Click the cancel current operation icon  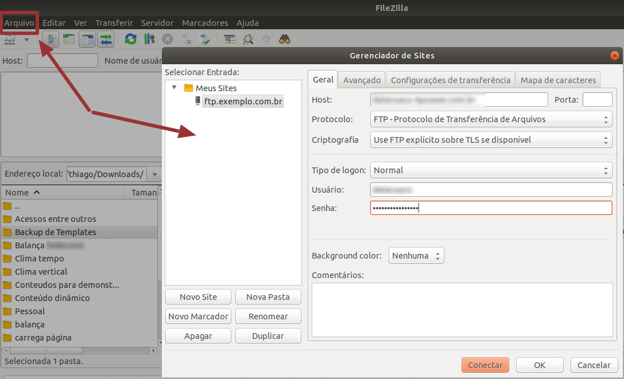click(x=168, y=39)
